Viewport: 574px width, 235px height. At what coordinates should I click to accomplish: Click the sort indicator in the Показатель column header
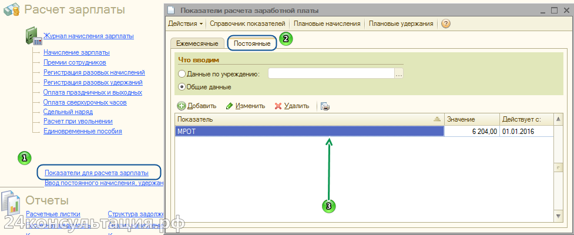click(x=436, y=119)
